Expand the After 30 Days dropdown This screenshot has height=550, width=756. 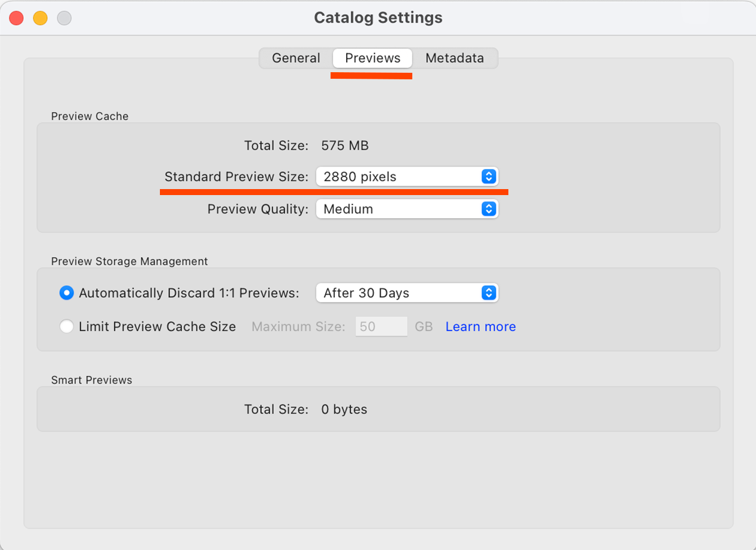[406, 293]
